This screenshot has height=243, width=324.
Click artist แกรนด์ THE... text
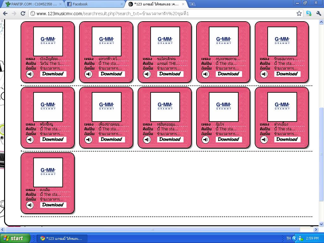pyautogui.click(x=168, y=63)
